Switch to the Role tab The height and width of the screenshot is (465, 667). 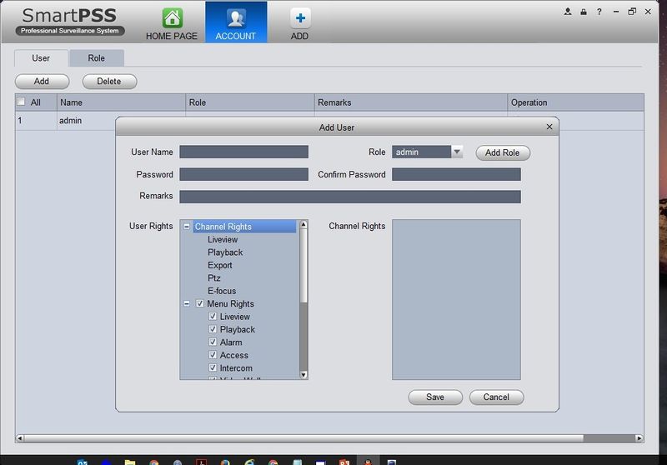(97, 58)
